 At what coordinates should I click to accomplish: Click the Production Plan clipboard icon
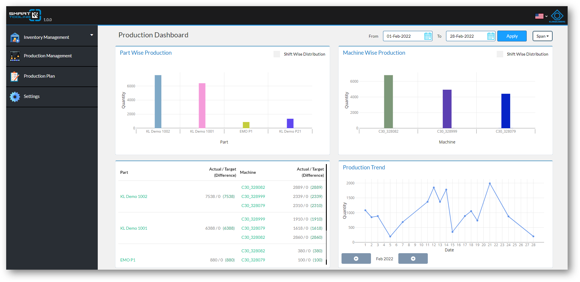15,76
